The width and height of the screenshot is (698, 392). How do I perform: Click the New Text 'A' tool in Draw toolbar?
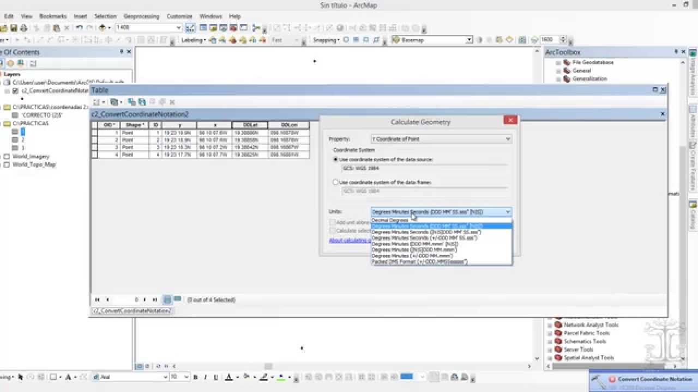pyautogui.click(x=68, y=377)
